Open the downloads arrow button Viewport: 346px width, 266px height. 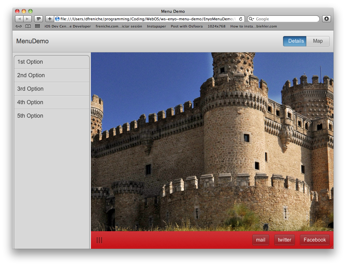pyautogui.click(x=326, y=19)
